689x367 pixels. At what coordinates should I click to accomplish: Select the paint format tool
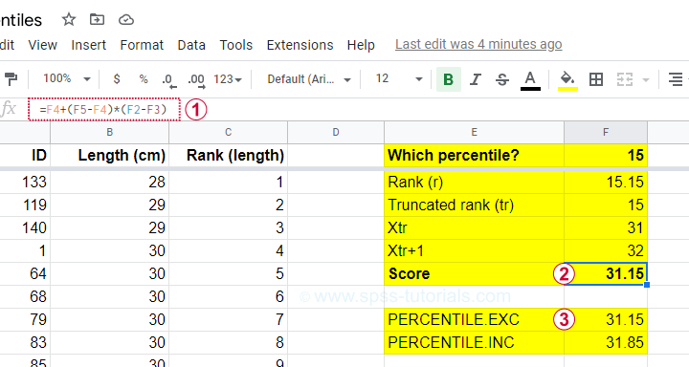[x=11, y=79]
